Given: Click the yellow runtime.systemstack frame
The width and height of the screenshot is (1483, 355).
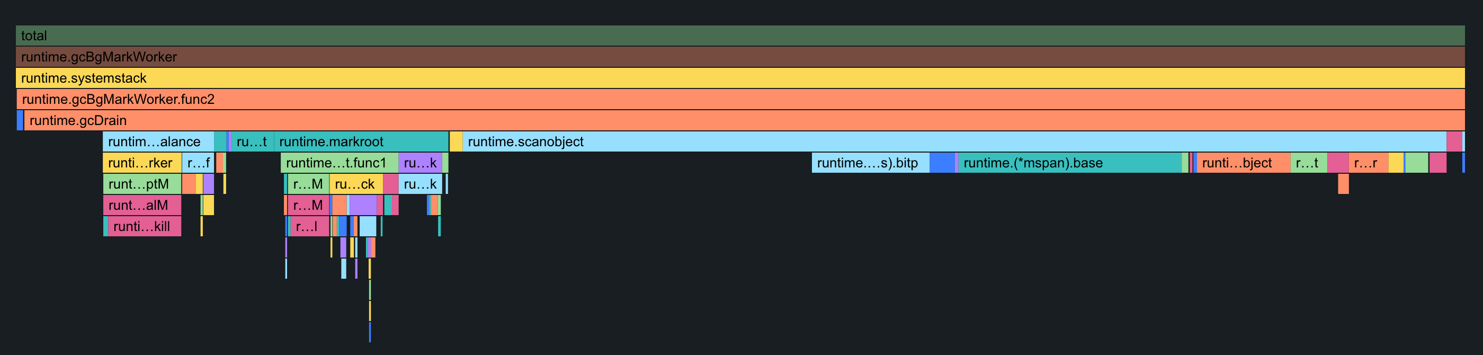Looking at the screenshot, I should coord(740,78).
